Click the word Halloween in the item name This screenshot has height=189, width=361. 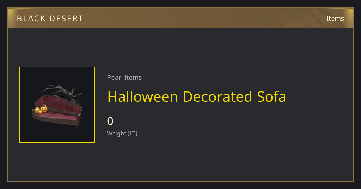tap(143, 97)
